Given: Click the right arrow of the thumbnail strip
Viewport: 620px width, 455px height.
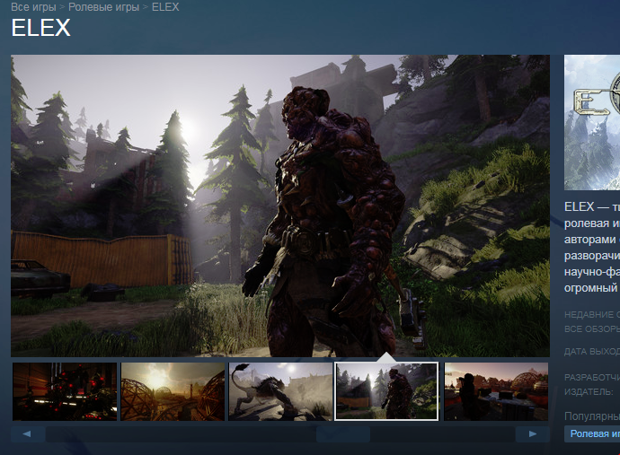Looking at the screenshot, I should (x=533, y=434).
